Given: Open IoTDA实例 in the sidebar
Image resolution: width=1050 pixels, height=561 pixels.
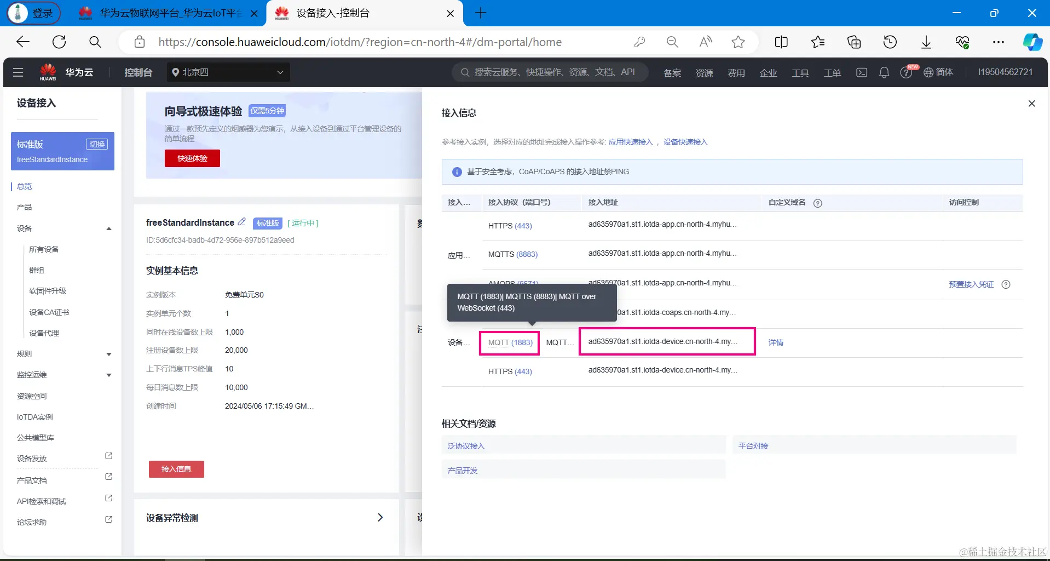Looking at the screenshot, I should pyautogui.click(x=34, y=417).
